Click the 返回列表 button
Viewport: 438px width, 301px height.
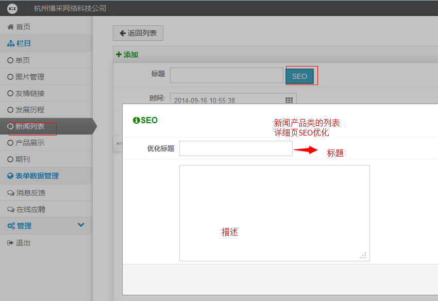138,33
